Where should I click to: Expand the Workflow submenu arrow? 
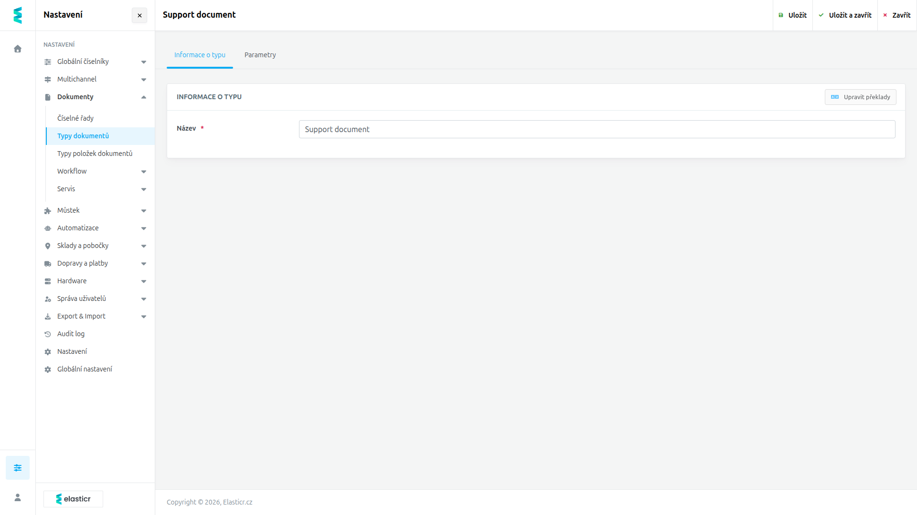143,172
